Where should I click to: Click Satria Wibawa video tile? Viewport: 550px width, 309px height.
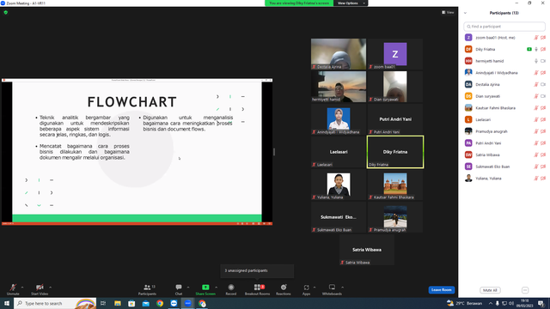[367, 250]
